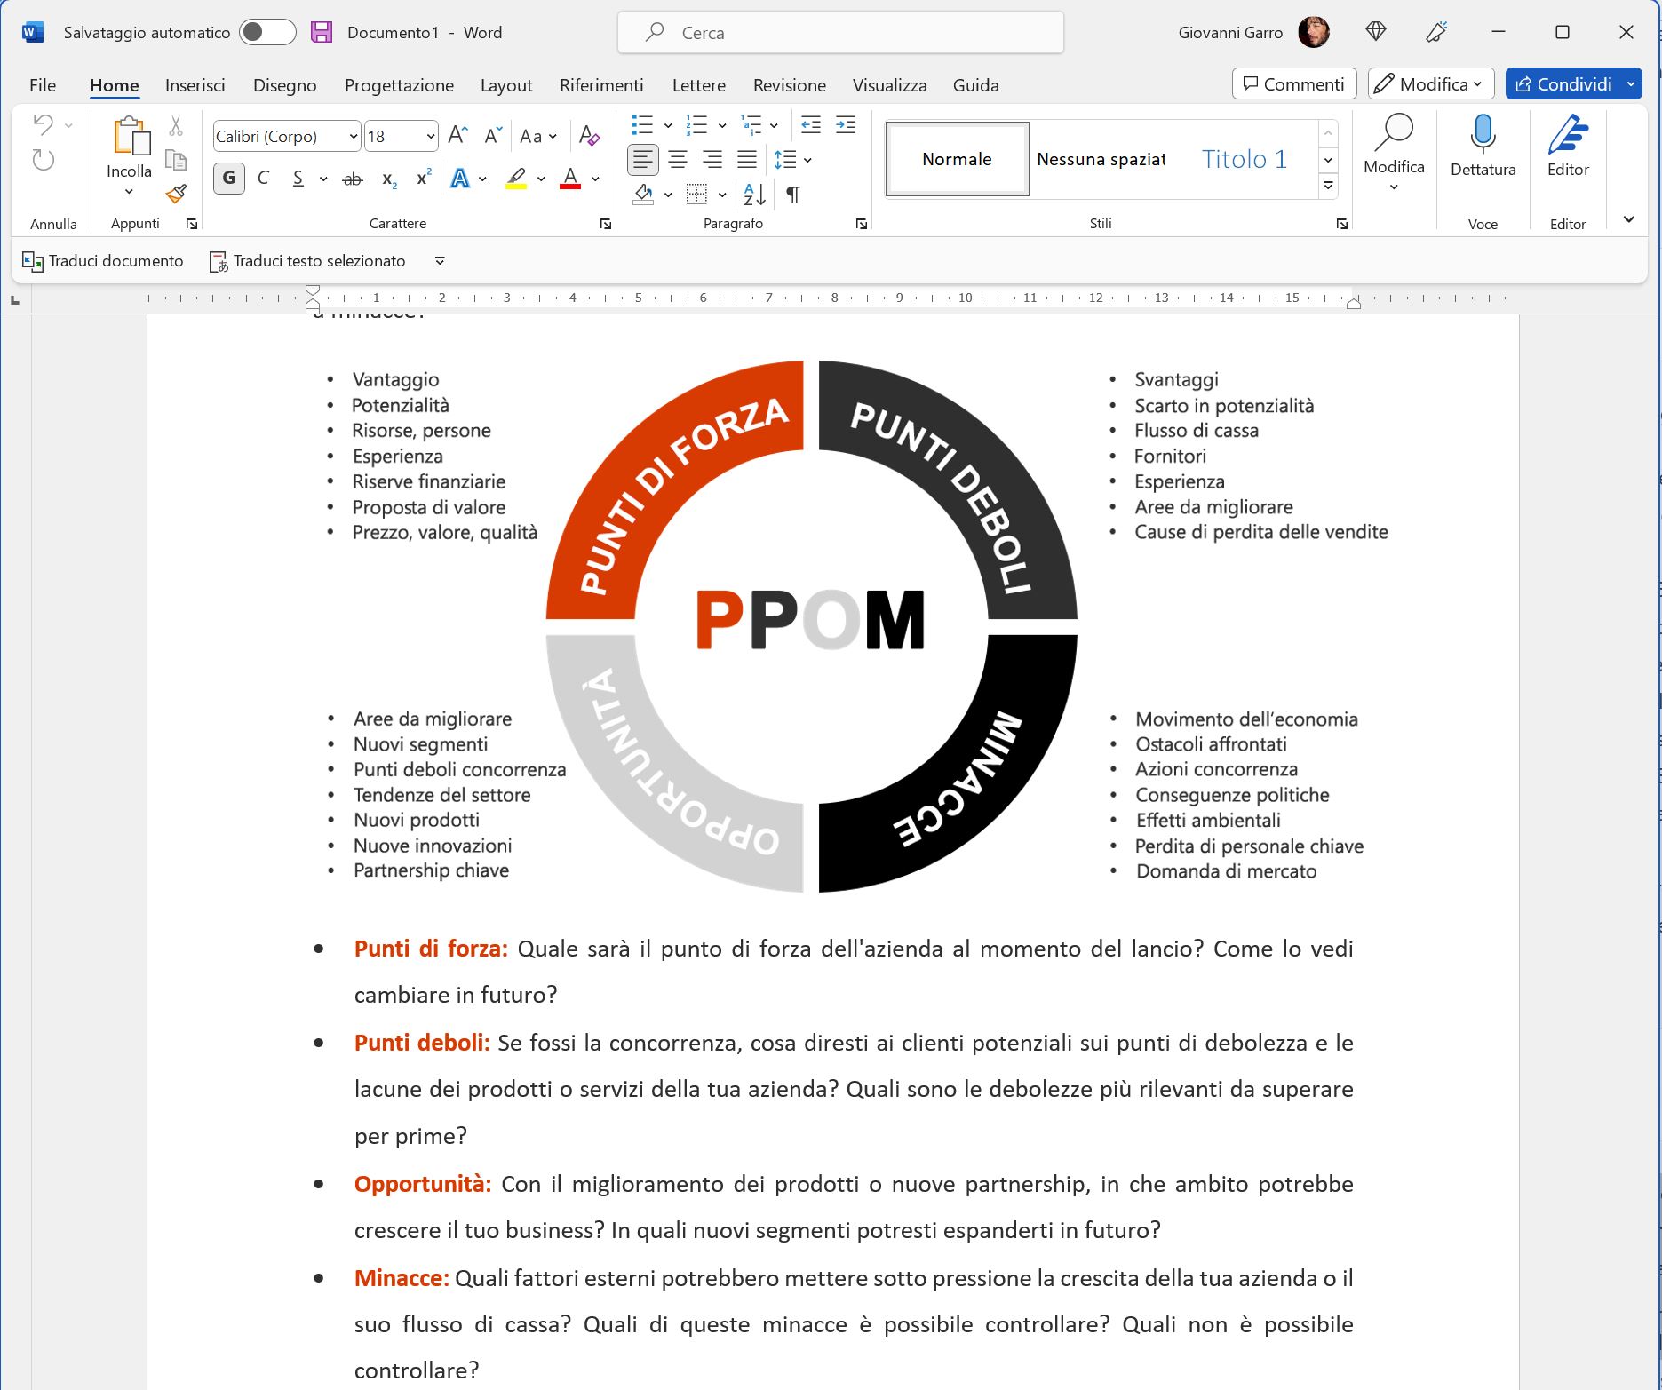Choose the red font color swatch

tap(569, 179)
